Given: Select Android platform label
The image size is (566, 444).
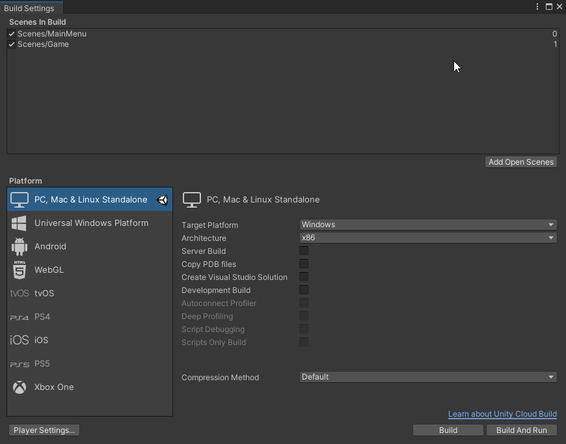Looking at the screenshot, I should tap(50, 246).
